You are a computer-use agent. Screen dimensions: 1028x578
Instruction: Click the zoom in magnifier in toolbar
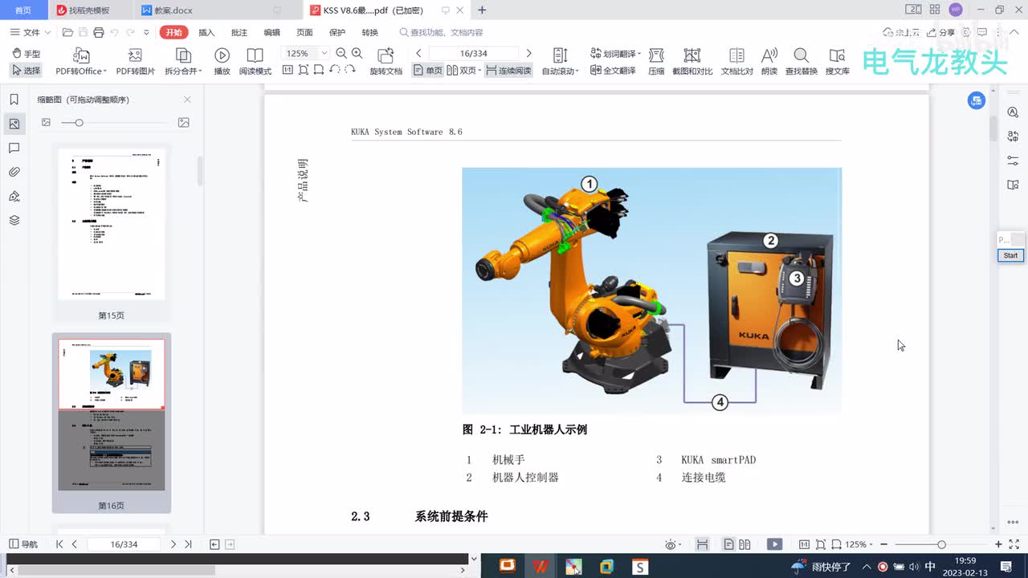pos(357,53)
